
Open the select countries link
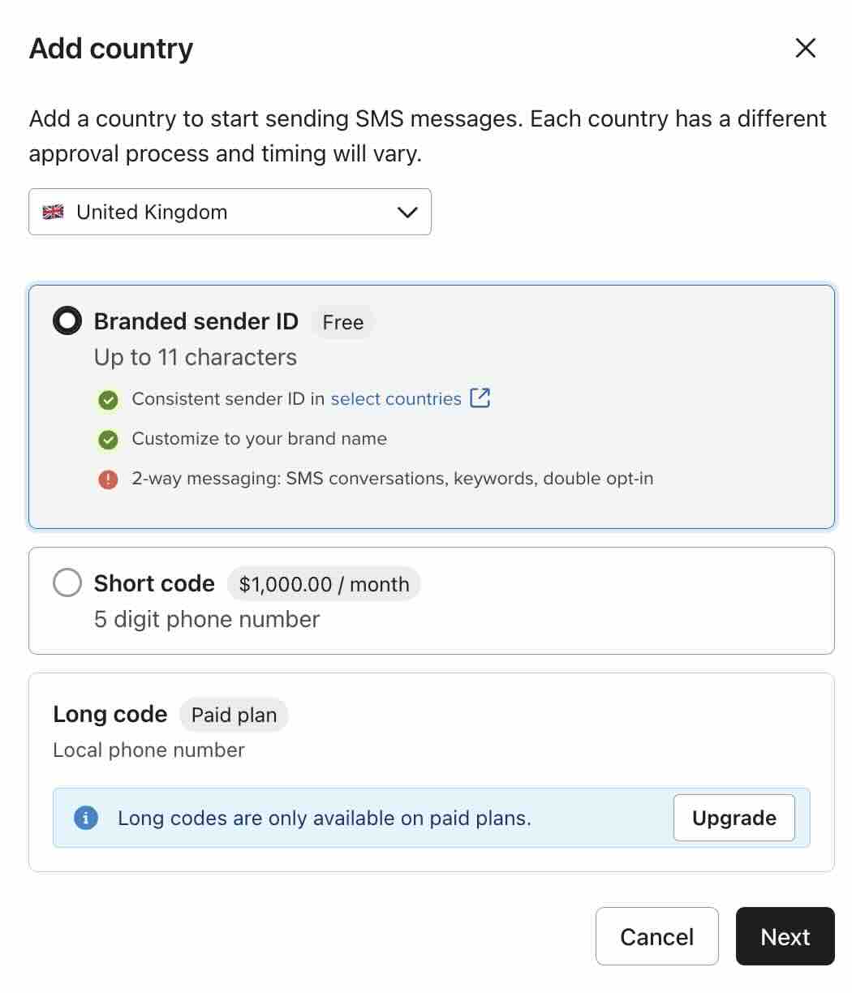396,399
